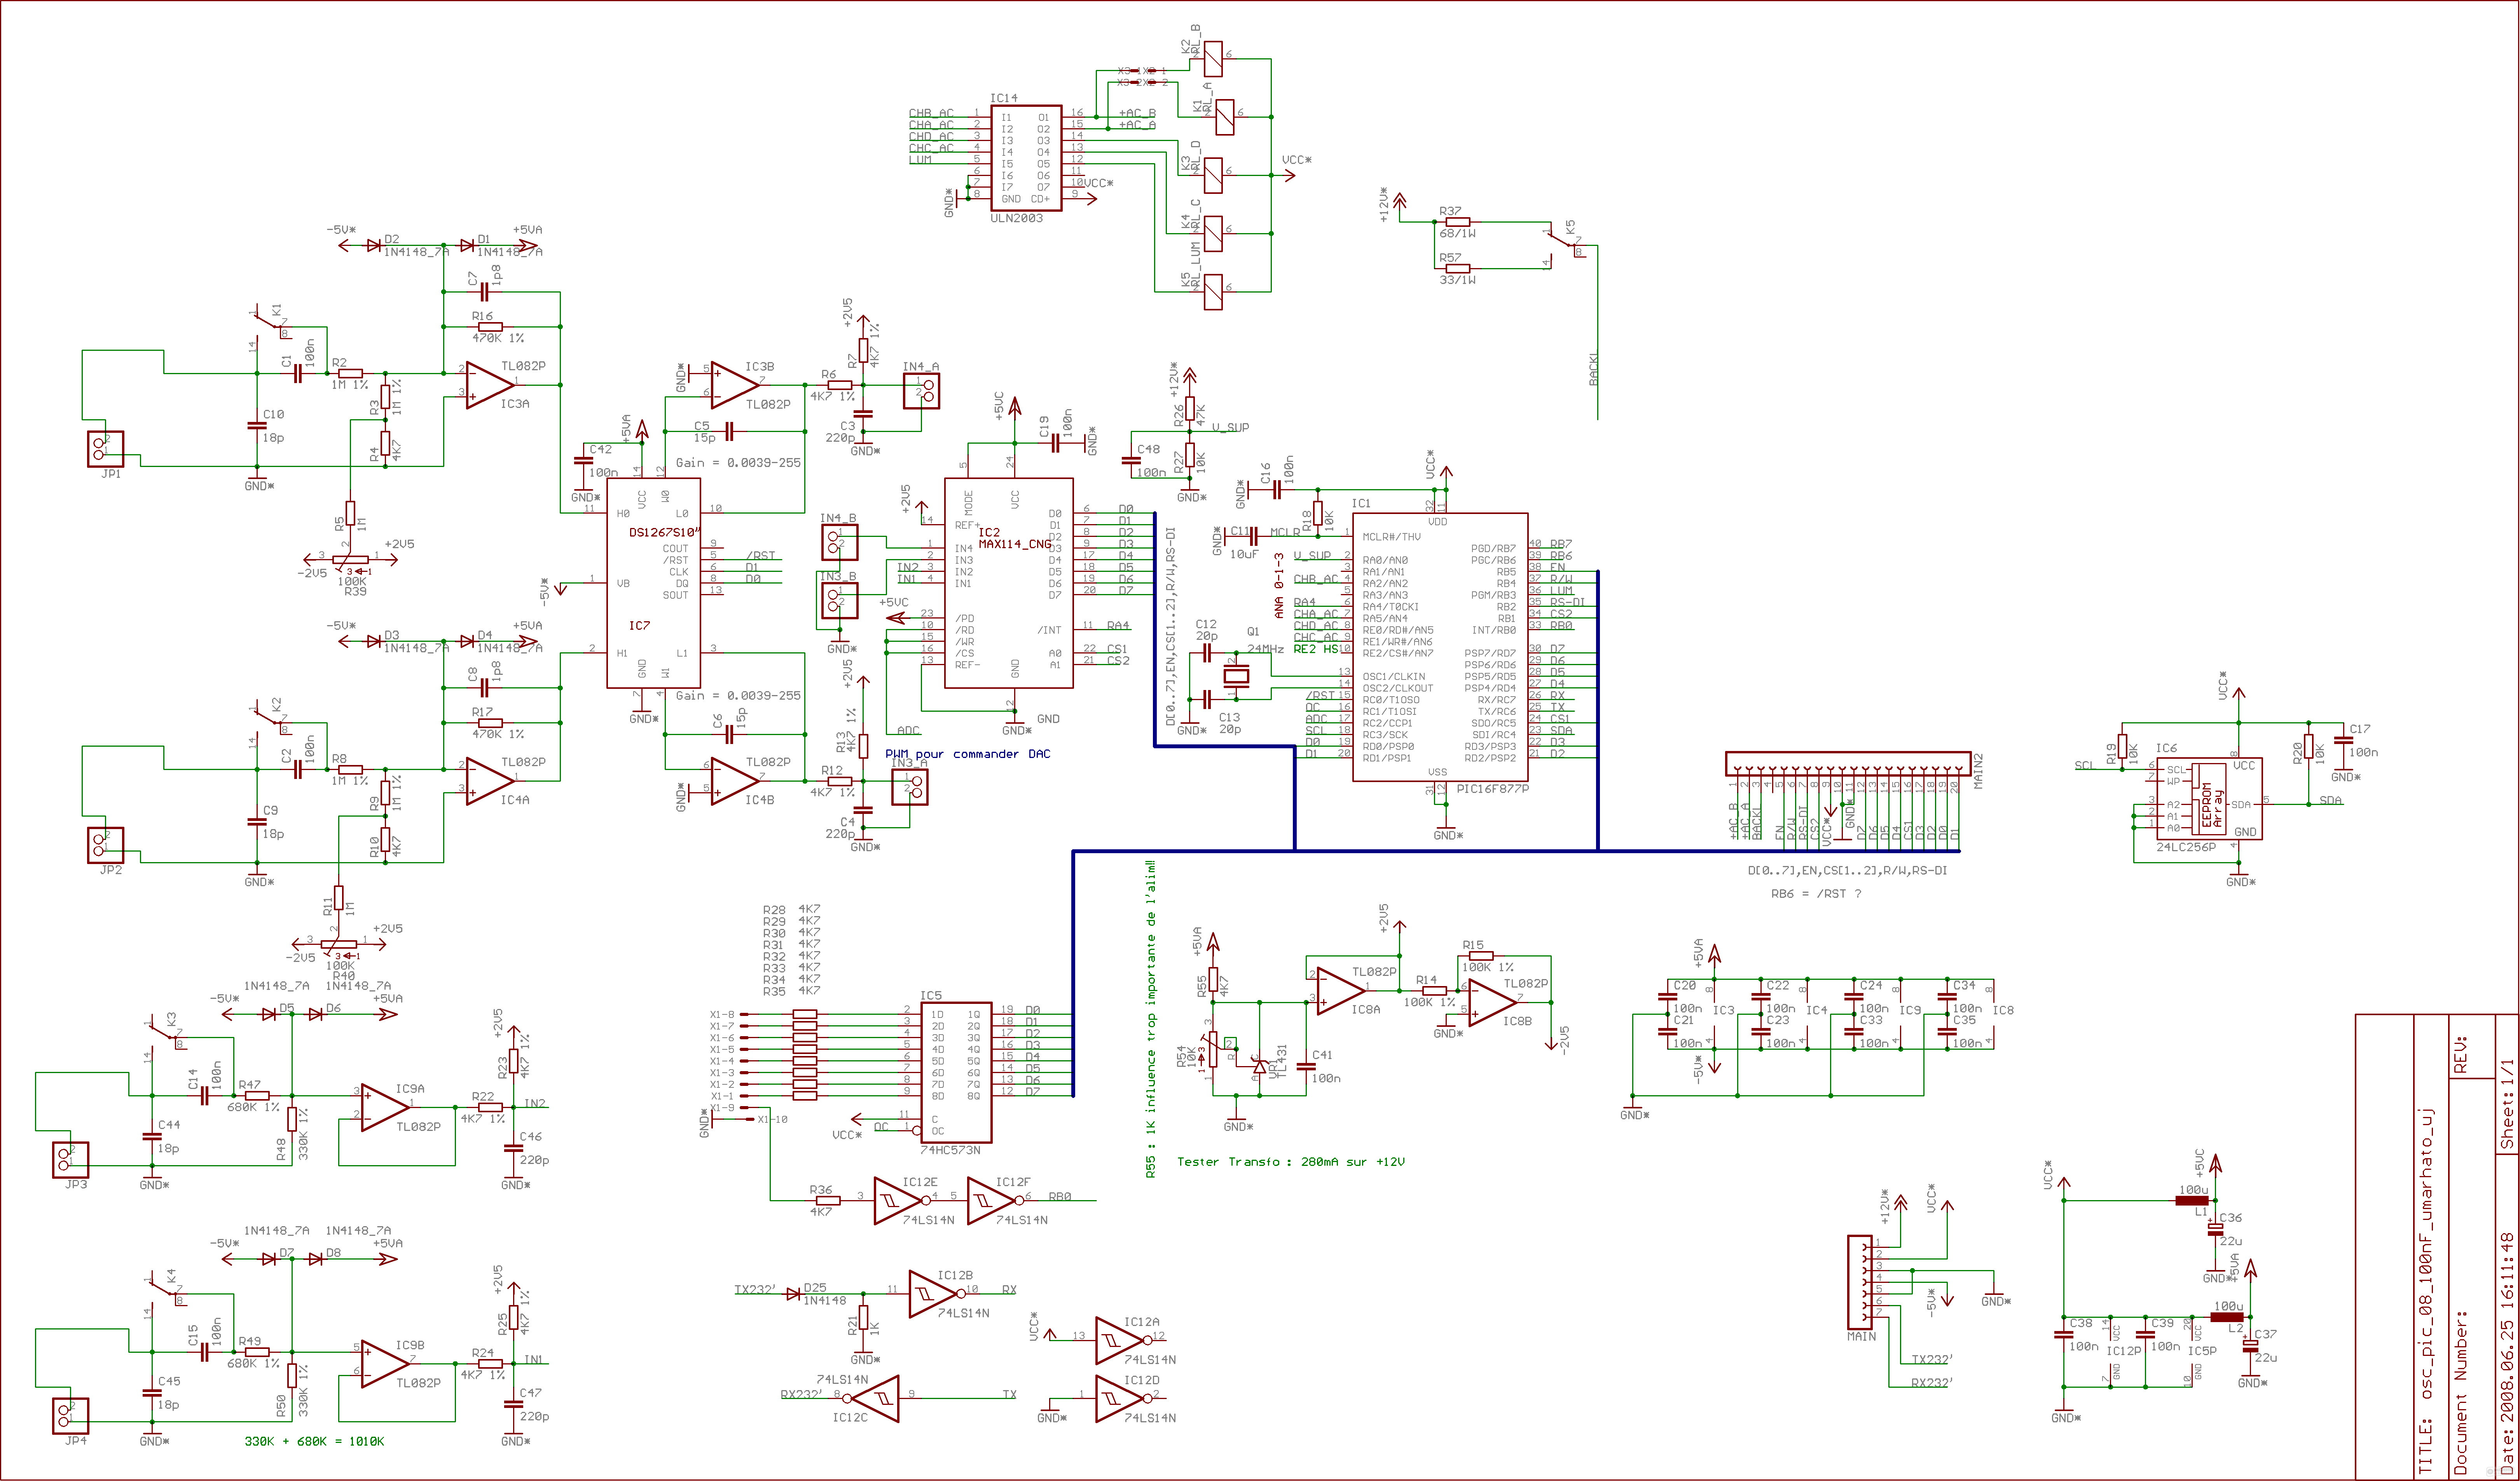Select the MAIN2 20-pin connector
2520x1481 pixels.
(x=1848, y=763)
